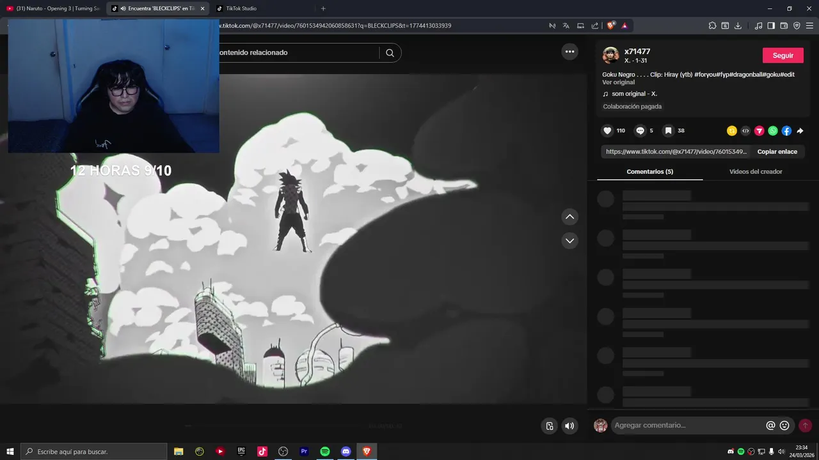Get the embed code icon
The width and height of the screenshot is (819, 460).
click(x=745, y=131)
